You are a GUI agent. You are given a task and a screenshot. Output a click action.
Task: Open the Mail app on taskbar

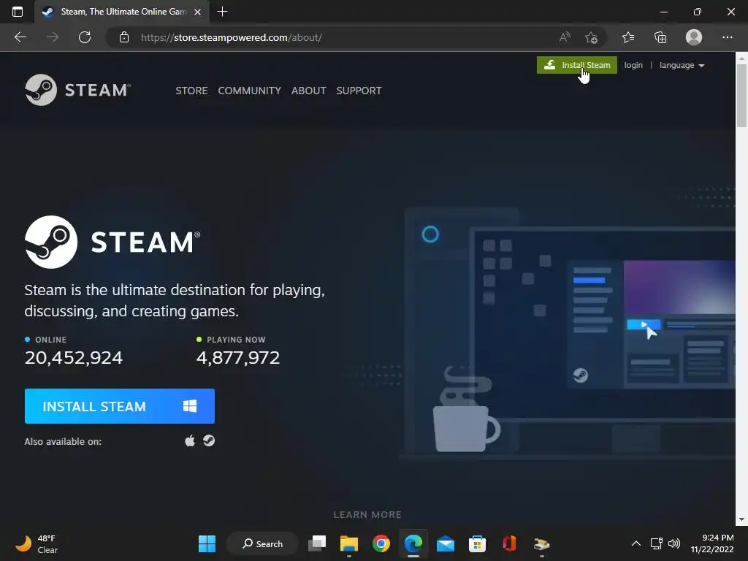coord(445,543)
